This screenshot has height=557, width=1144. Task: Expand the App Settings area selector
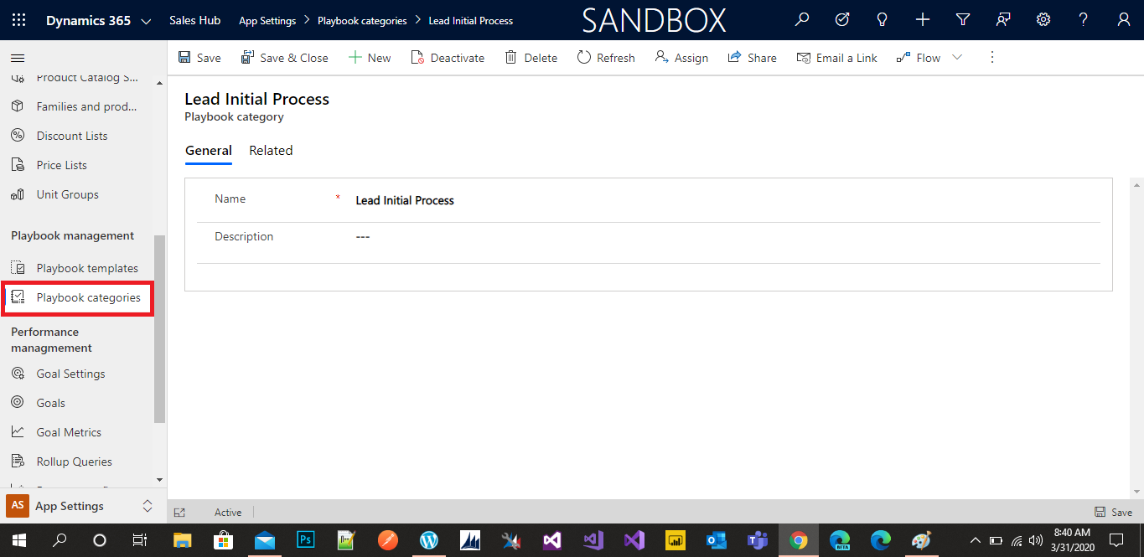(x=148, y=506)
